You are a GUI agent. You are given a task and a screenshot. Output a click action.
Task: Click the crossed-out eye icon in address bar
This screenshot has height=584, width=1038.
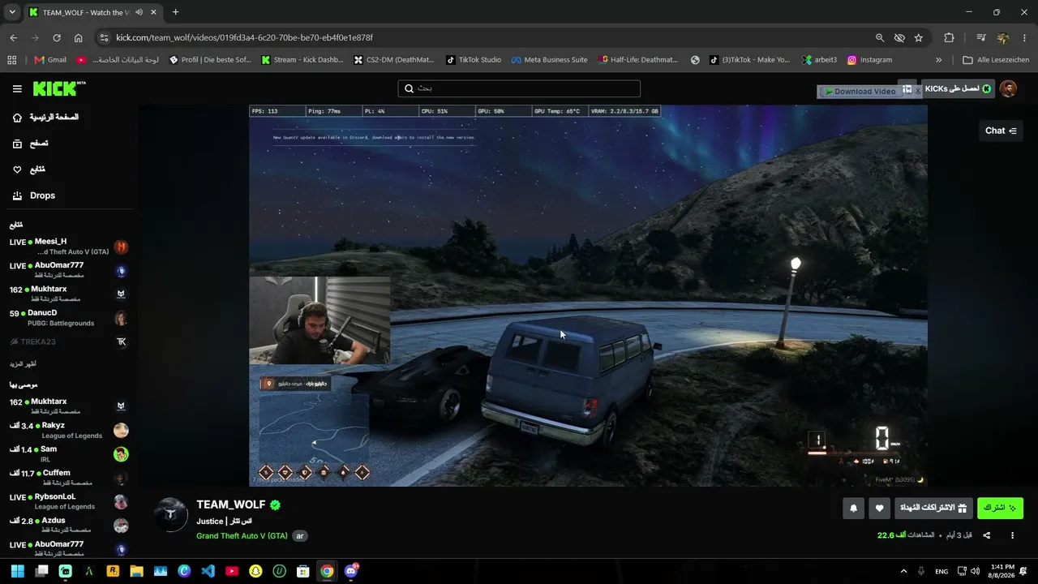(x=899, y=37)
